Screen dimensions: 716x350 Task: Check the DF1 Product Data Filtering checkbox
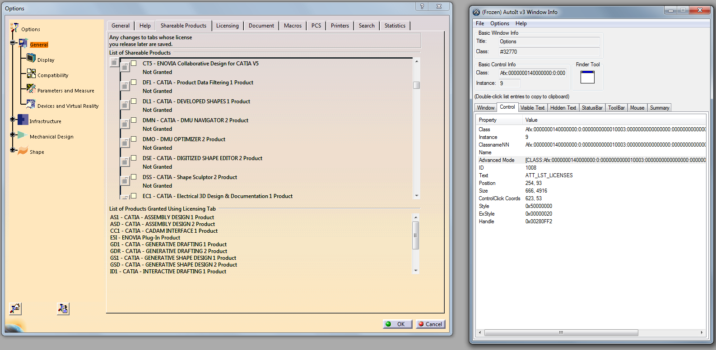point(134,82)
